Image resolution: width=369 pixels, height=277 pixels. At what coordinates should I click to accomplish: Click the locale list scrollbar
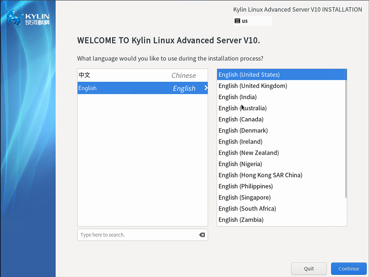[346, 134]
